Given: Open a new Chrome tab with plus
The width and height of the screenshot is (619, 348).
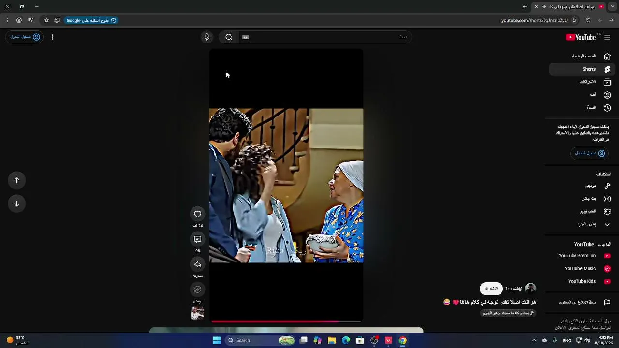Looking at the screenshot, I should point(525,7).
